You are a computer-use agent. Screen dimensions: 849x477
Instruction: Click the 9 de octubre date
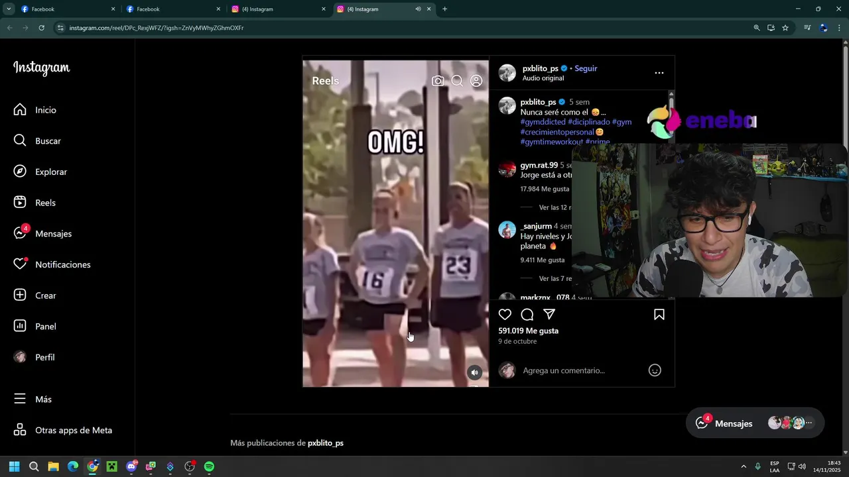click(x=518, y=341)
